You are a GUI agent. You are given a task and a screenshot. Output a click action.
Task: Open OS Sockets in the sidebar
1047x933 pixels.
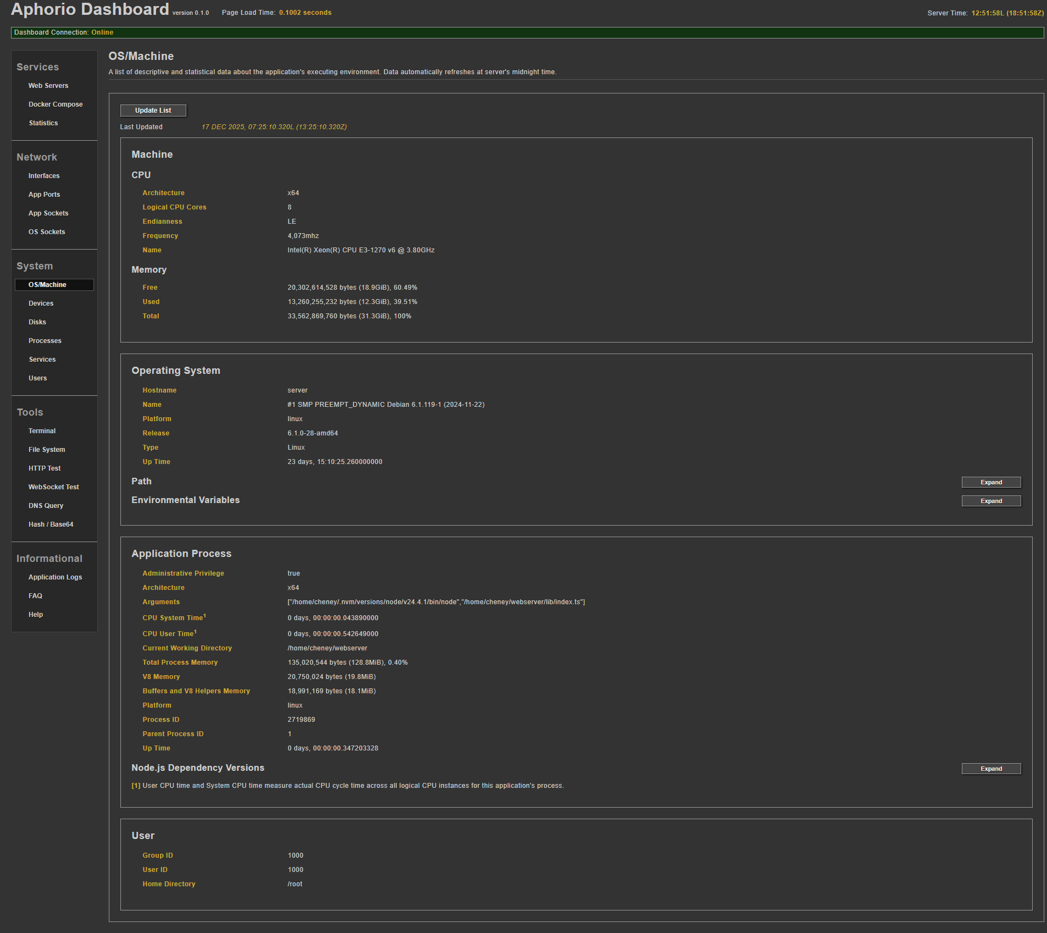pos(47,232)
